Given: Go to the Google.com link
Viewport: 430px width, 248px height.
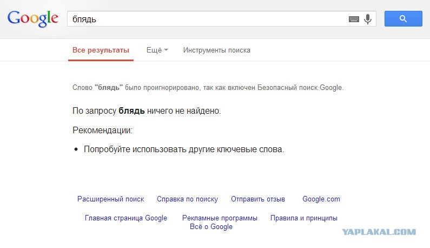Looking at the screenshot, I should pyautogui.click(x=321, y=199).
